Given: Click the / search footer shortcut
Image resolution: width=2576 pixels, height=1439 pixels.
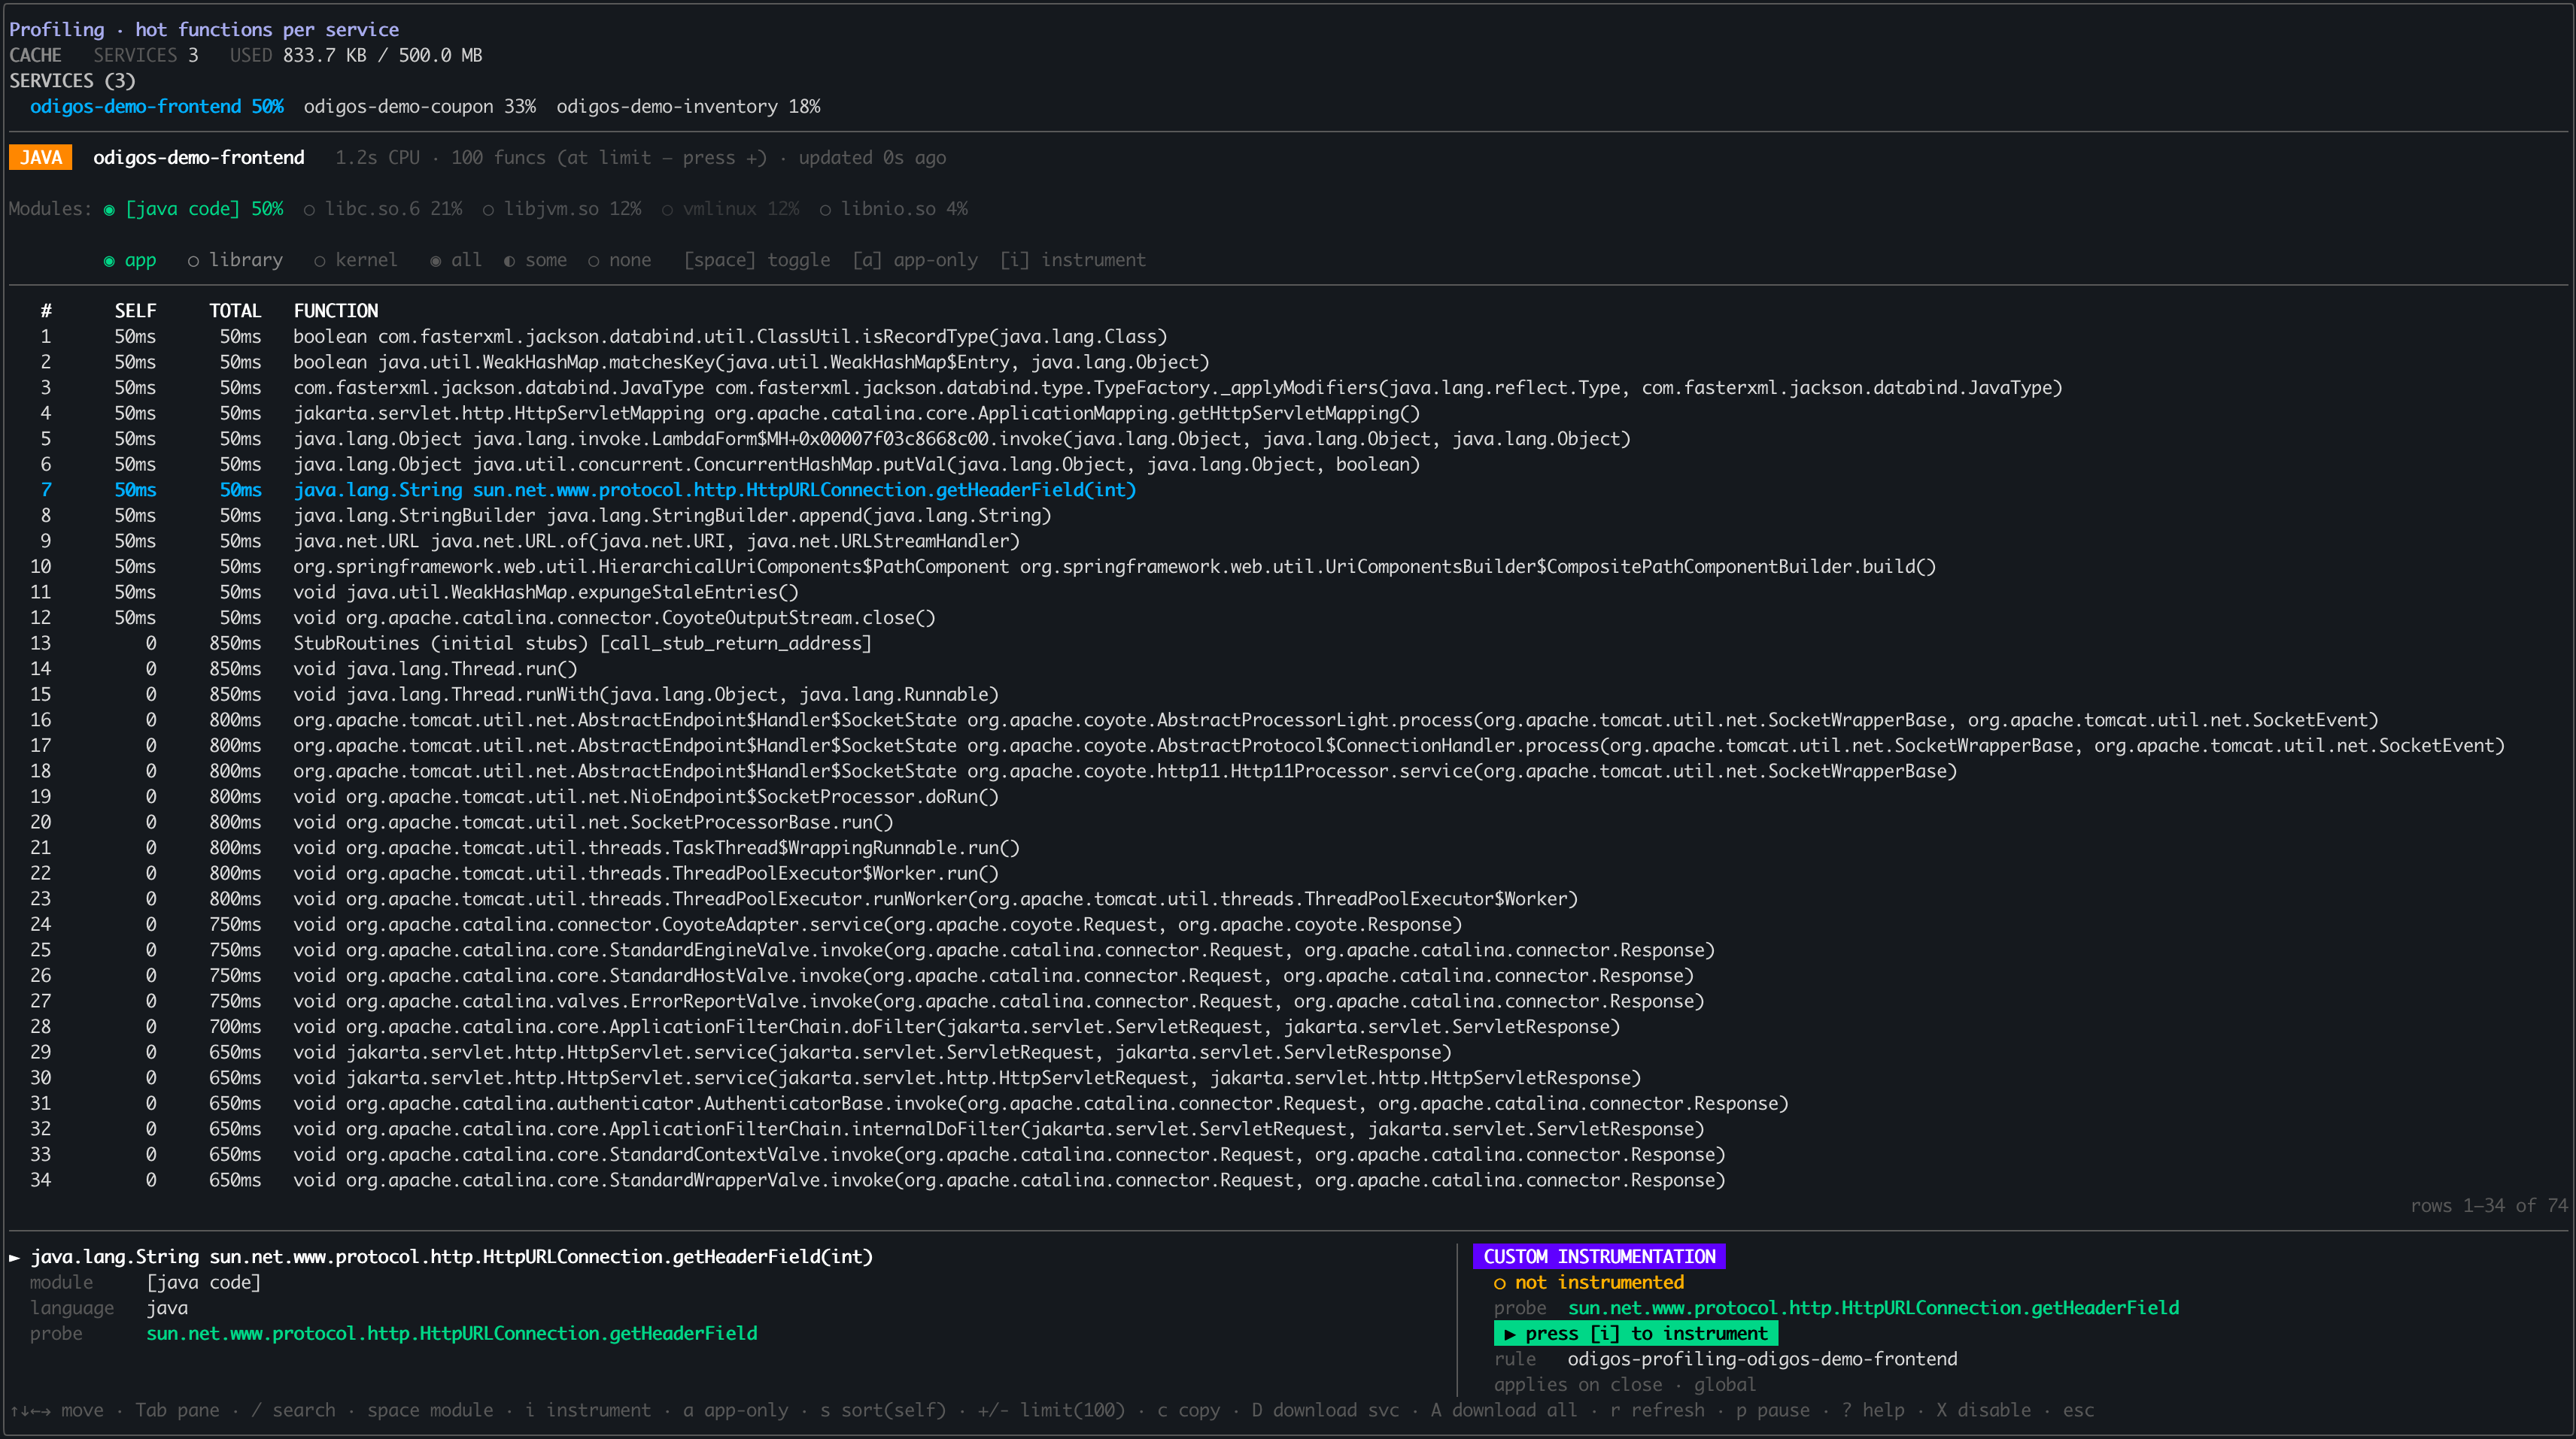Looking at the screenshot, I should pos(293,1410).
